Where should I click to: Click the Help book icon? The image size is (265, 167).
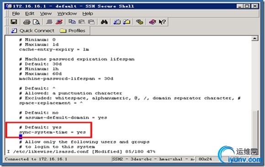pyautogui.click(x=153, y=22)
